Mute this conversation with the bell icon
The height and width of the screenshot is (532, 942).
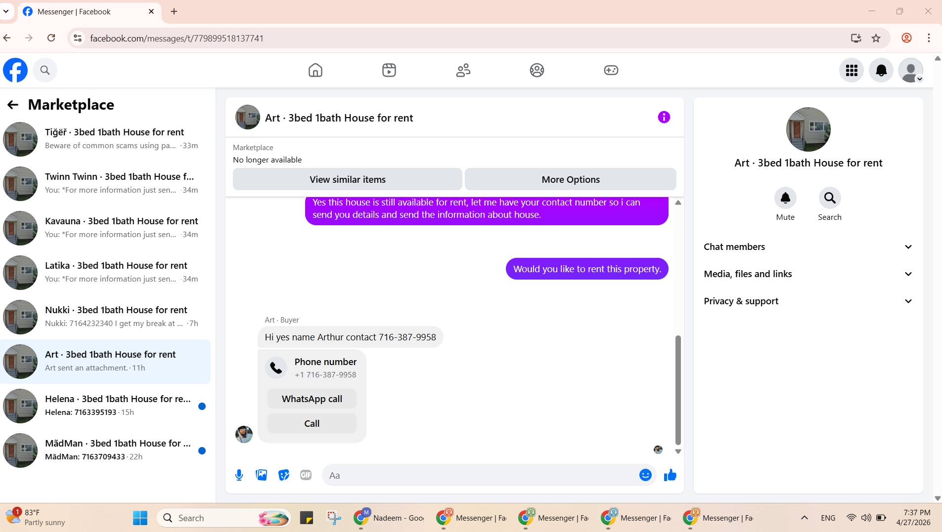pyautogui.click(x=785, y=198)
